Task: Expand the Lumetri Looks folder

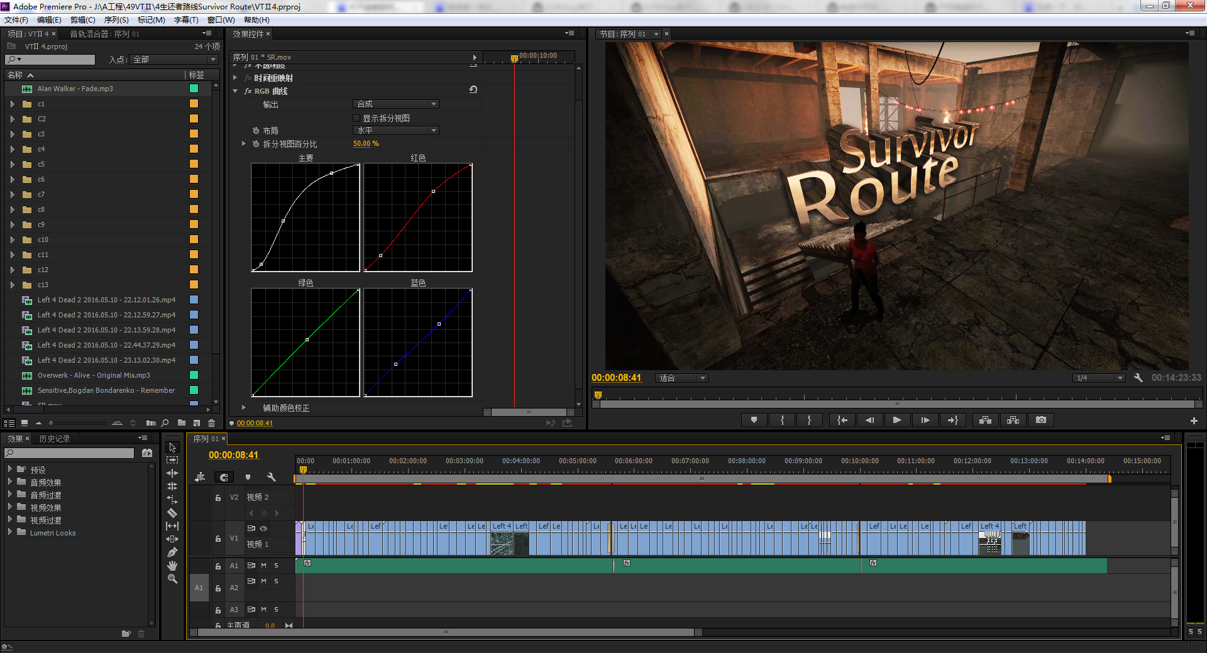Action: (x=9, y=532)
